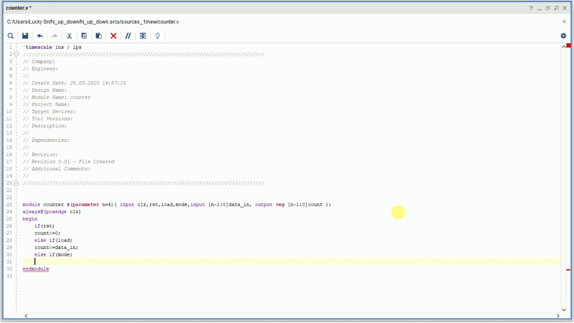This screenshot has height=323, width=574.
Task: Jump to error marker near line 32
Action: point(568,270)
